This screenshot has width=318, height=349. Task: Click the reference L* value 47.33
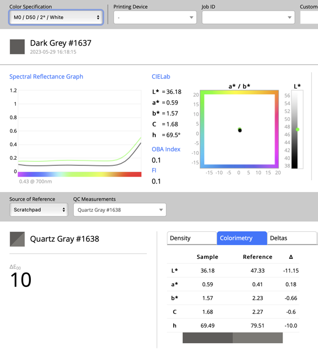click(258, 271)
